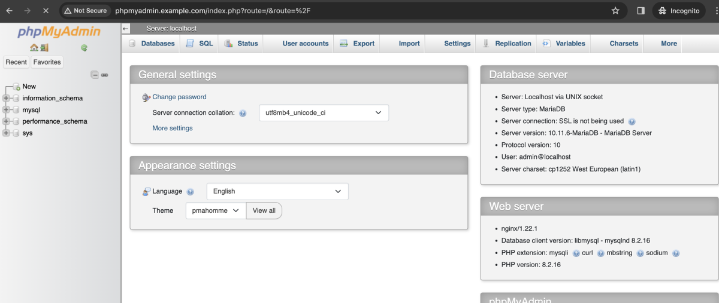This screenshot has height=303, width=719.
Task: Click the info icon next to mysqli extension
Action: coord(576,253)
